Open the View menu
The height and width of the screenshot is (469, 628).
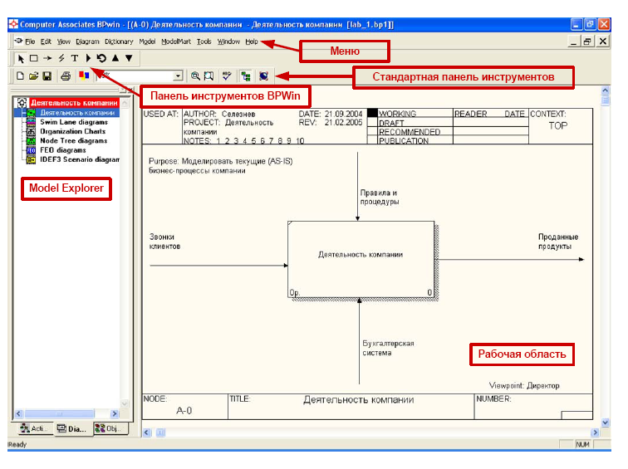point(64,42)
